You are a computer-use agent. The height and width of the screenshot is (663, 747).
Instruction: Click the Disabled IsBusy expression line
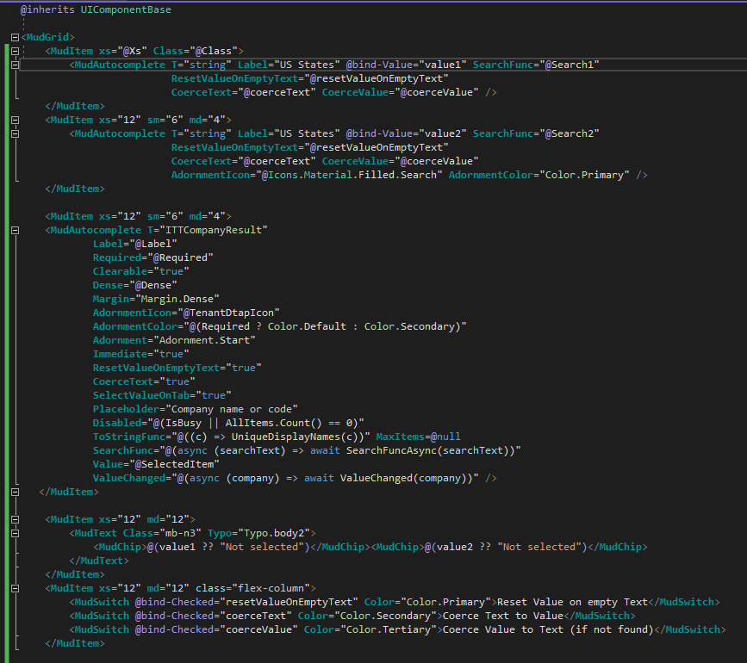click(228, 424)
